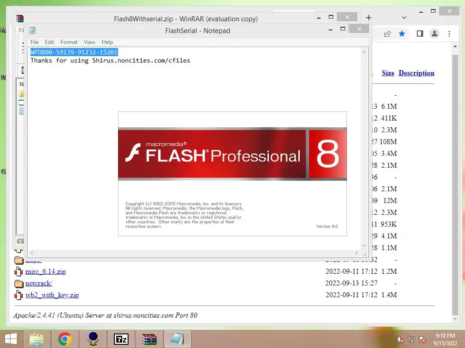Minimize the FlashSerial Notepad window
The image size is (465, 348).
[x=331, y=29]
